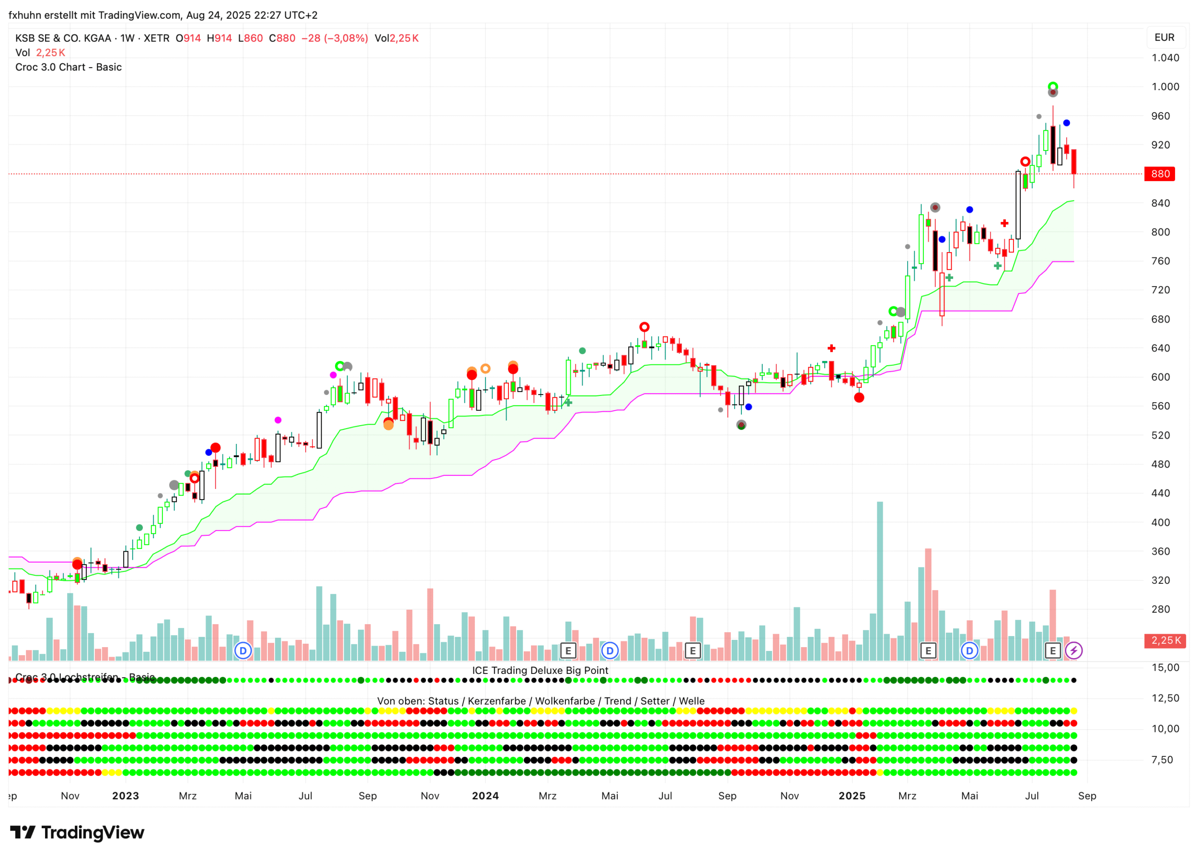Click the KSB SE & CO. KGAA symbol title
Image resolution: width=1198 pixels, height=858 pixels.
[x=63, y=38]
